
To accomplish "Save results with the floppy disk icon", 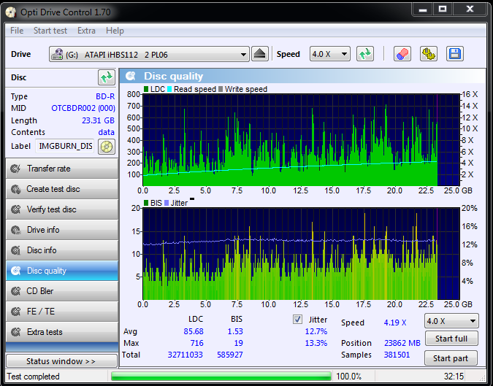I will tap(454, 54).
